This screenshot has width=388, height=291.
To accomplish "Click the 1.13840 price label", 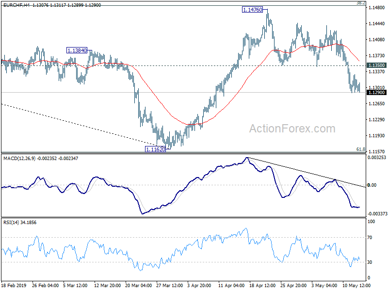I will 77,50.
